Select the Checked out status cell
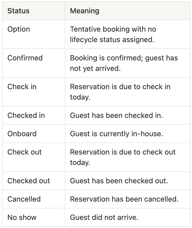The width and height of the screenshot is (192, 228). tap(34, 181)
